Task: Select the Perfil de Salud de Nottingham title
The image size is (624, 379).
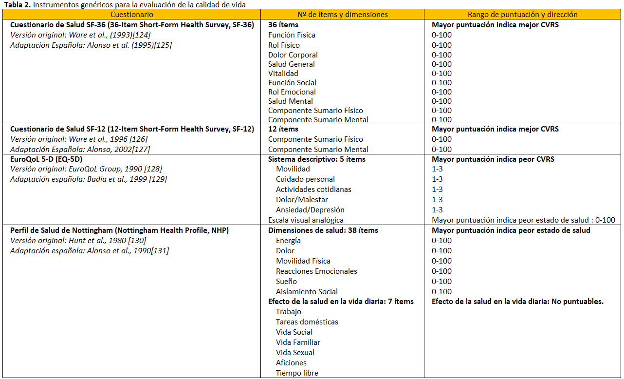Action: point(119,230)
